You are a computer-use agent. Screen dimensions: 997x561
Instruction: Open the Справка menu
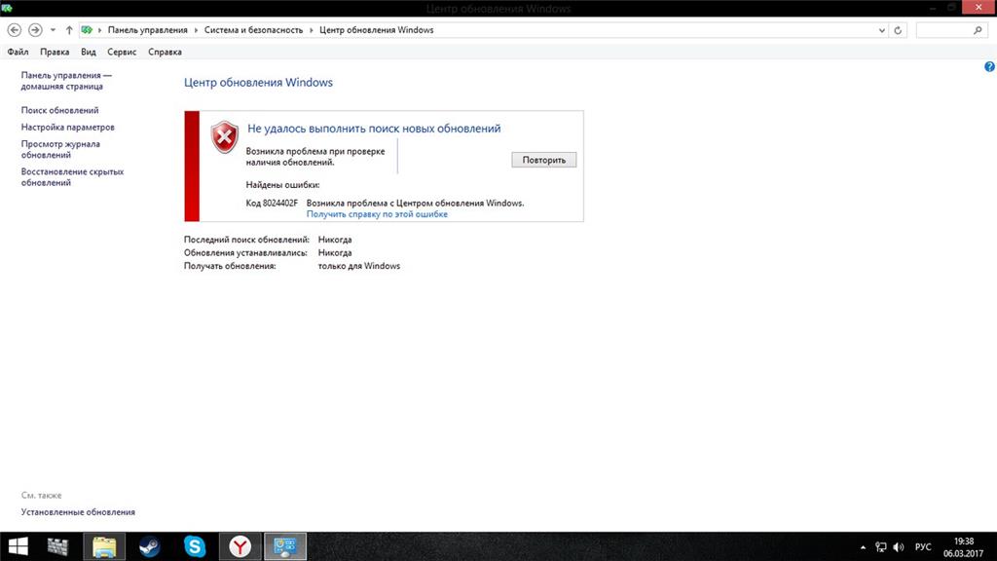(165, 53)
